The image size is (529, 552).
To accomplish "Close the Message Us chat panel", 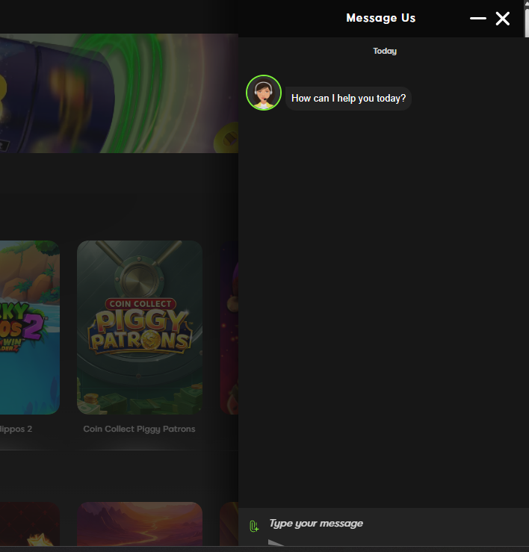I will coord(503,19).
